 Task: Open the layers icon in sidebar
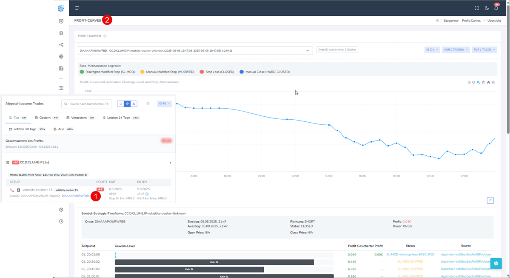click(x=61, y=33)
